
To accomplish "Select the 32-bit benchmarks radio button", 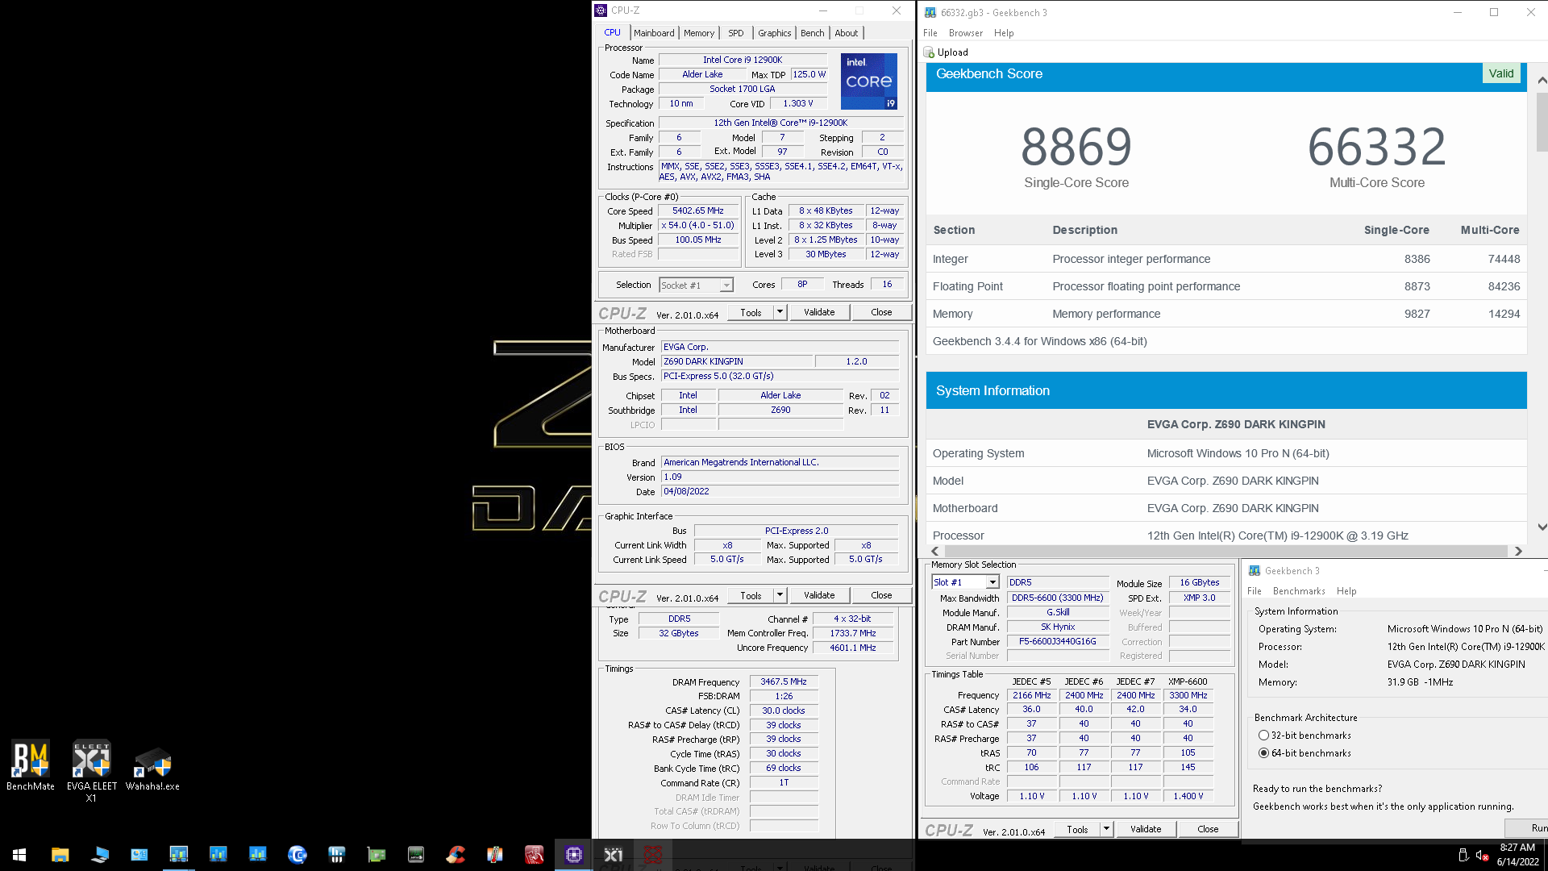I will (1263, 735).
